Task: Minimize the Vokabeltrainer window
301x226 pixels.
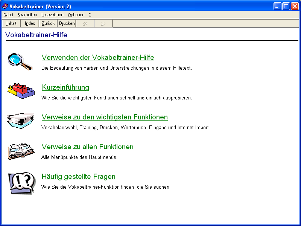Action: click(x=277, y=6)
